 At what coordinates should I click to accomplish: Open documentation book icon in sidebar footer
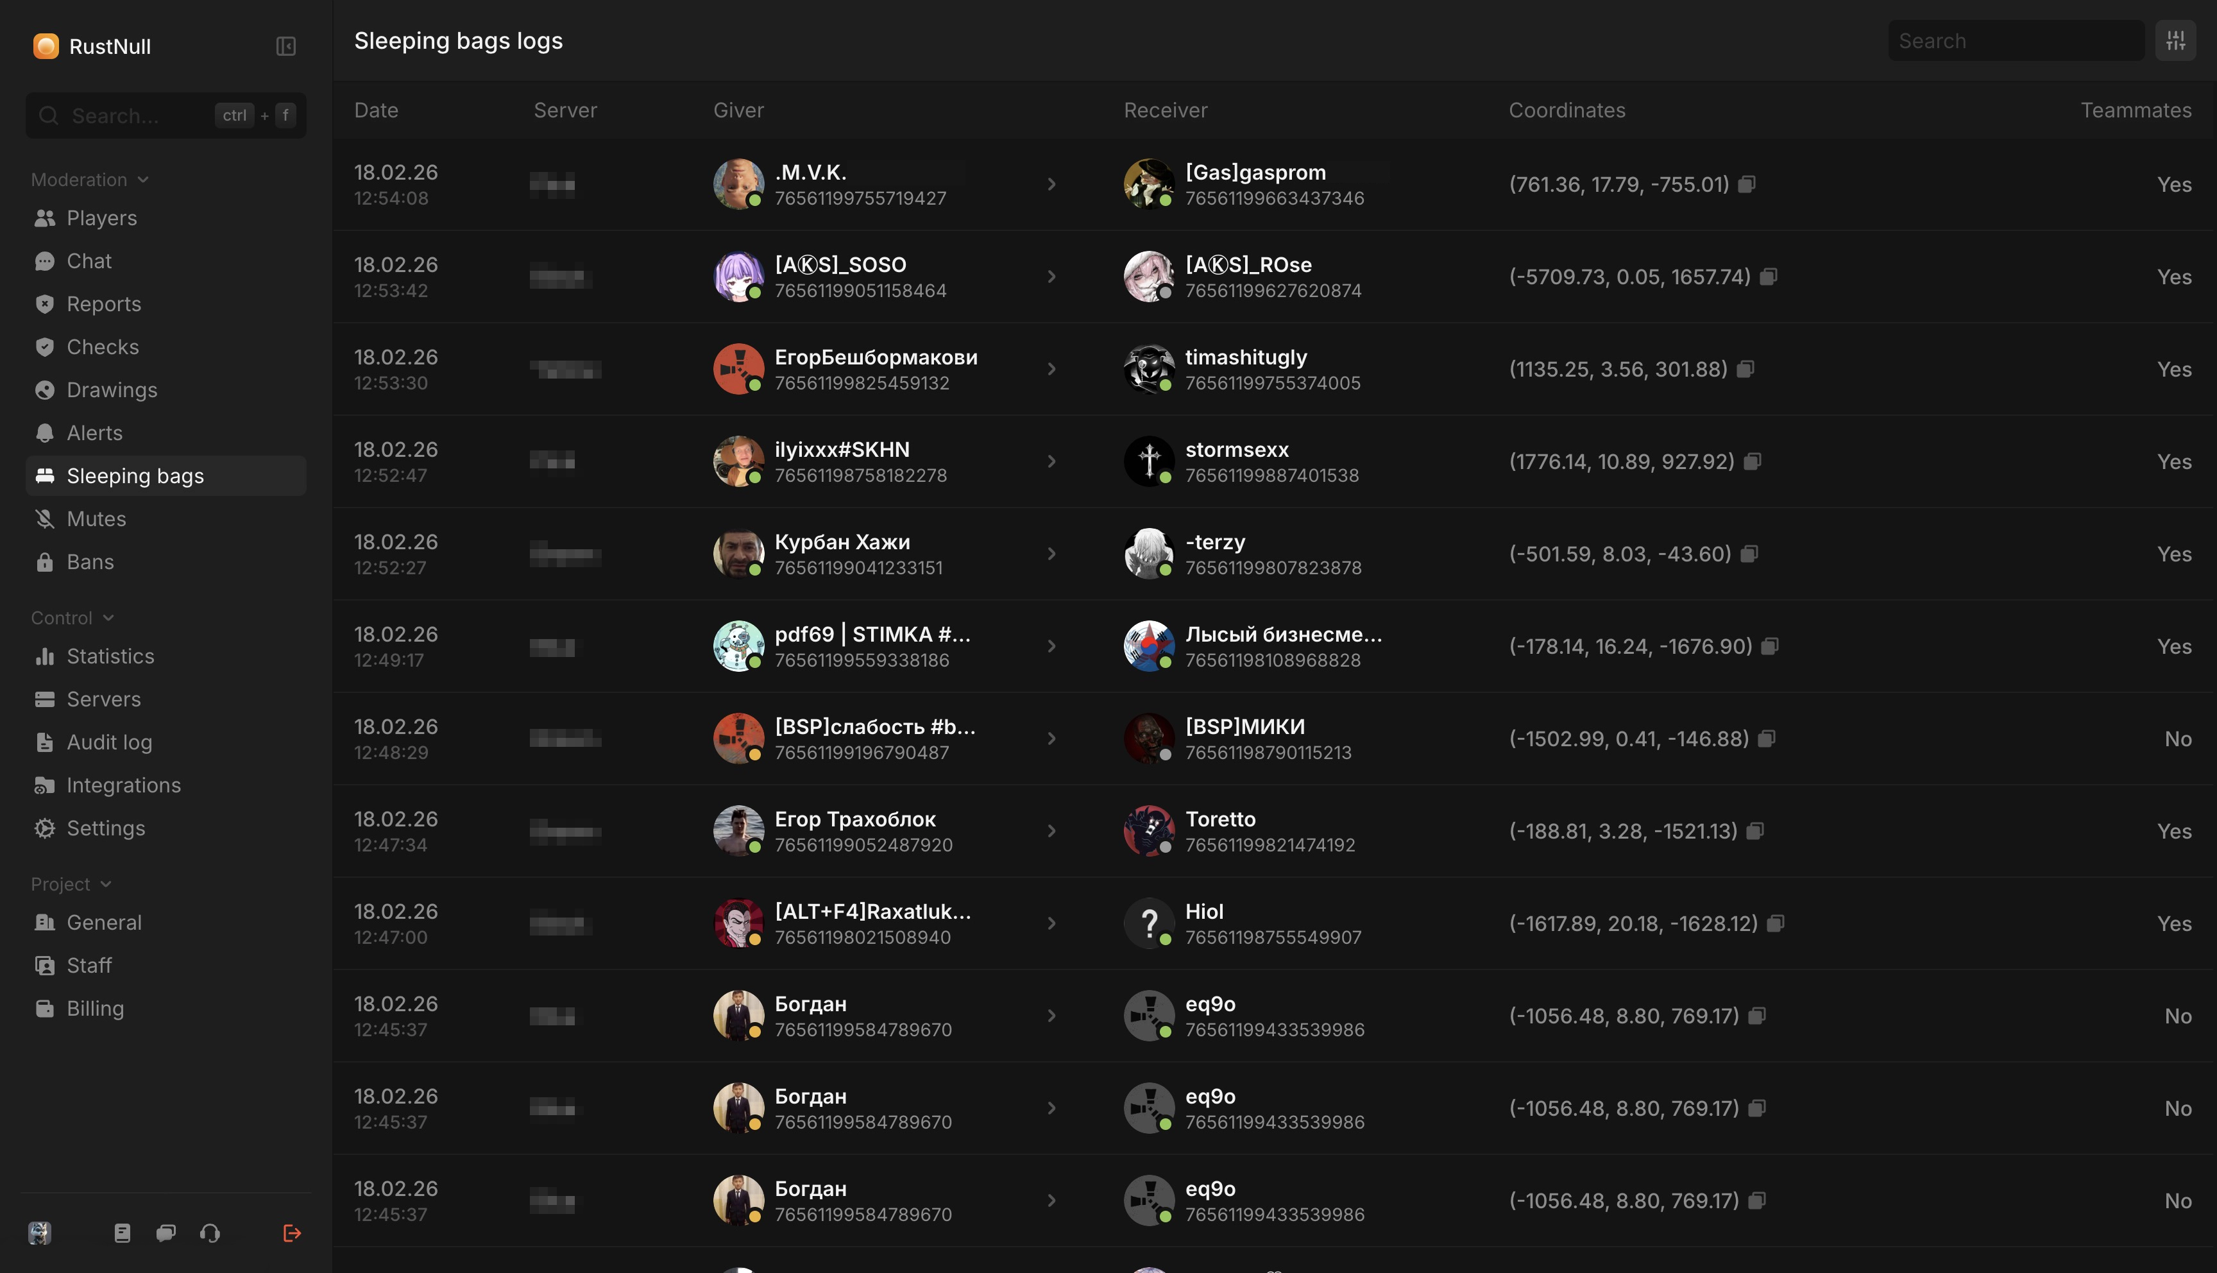[x=123, y=1233]
